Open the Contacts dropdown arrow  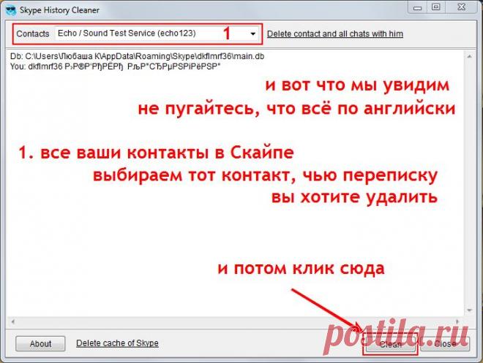tap(253, 34)
